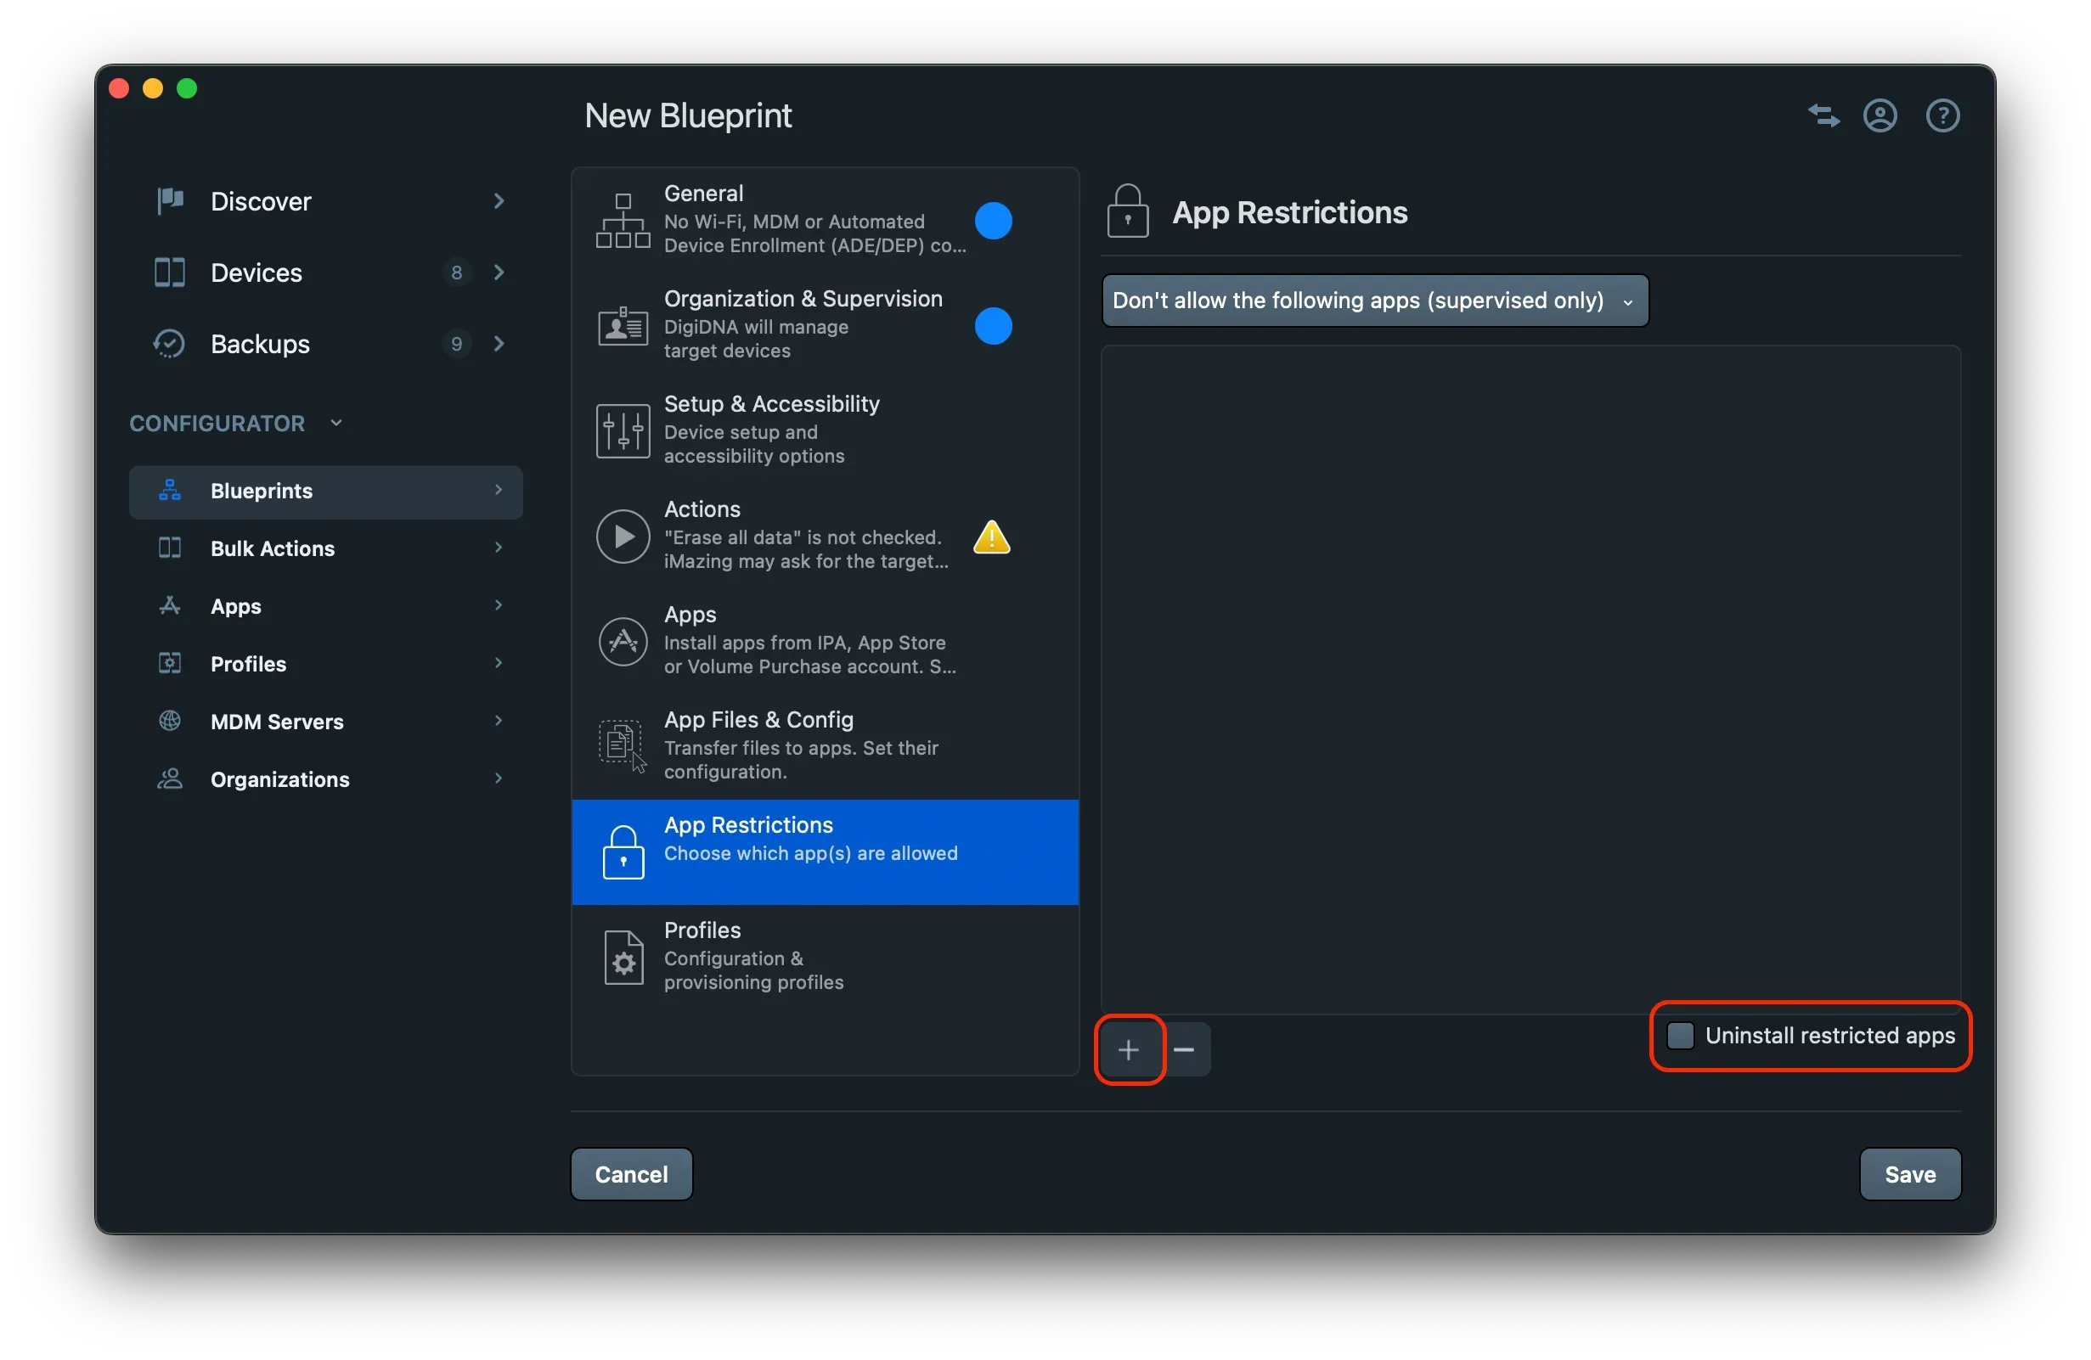Collapse the CONFIGURATOR section
This screenshot has width=2091, height=1360.
point(336,422)
